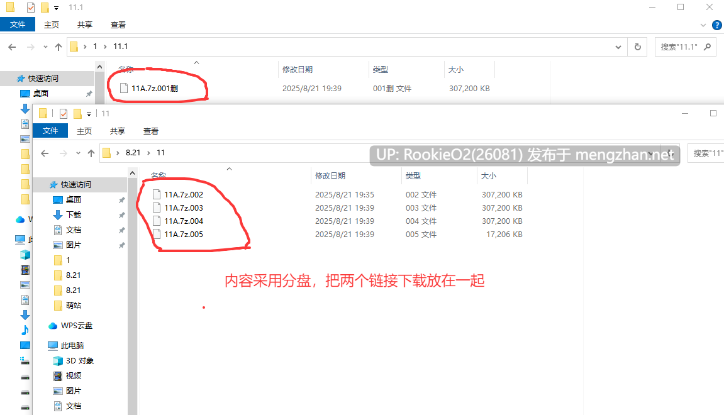Image resolution: width=724 pixels, height=415 pixels.
Task: Open the 文件 tab in the 11.1 window
Action: click(x=18, y=25)
